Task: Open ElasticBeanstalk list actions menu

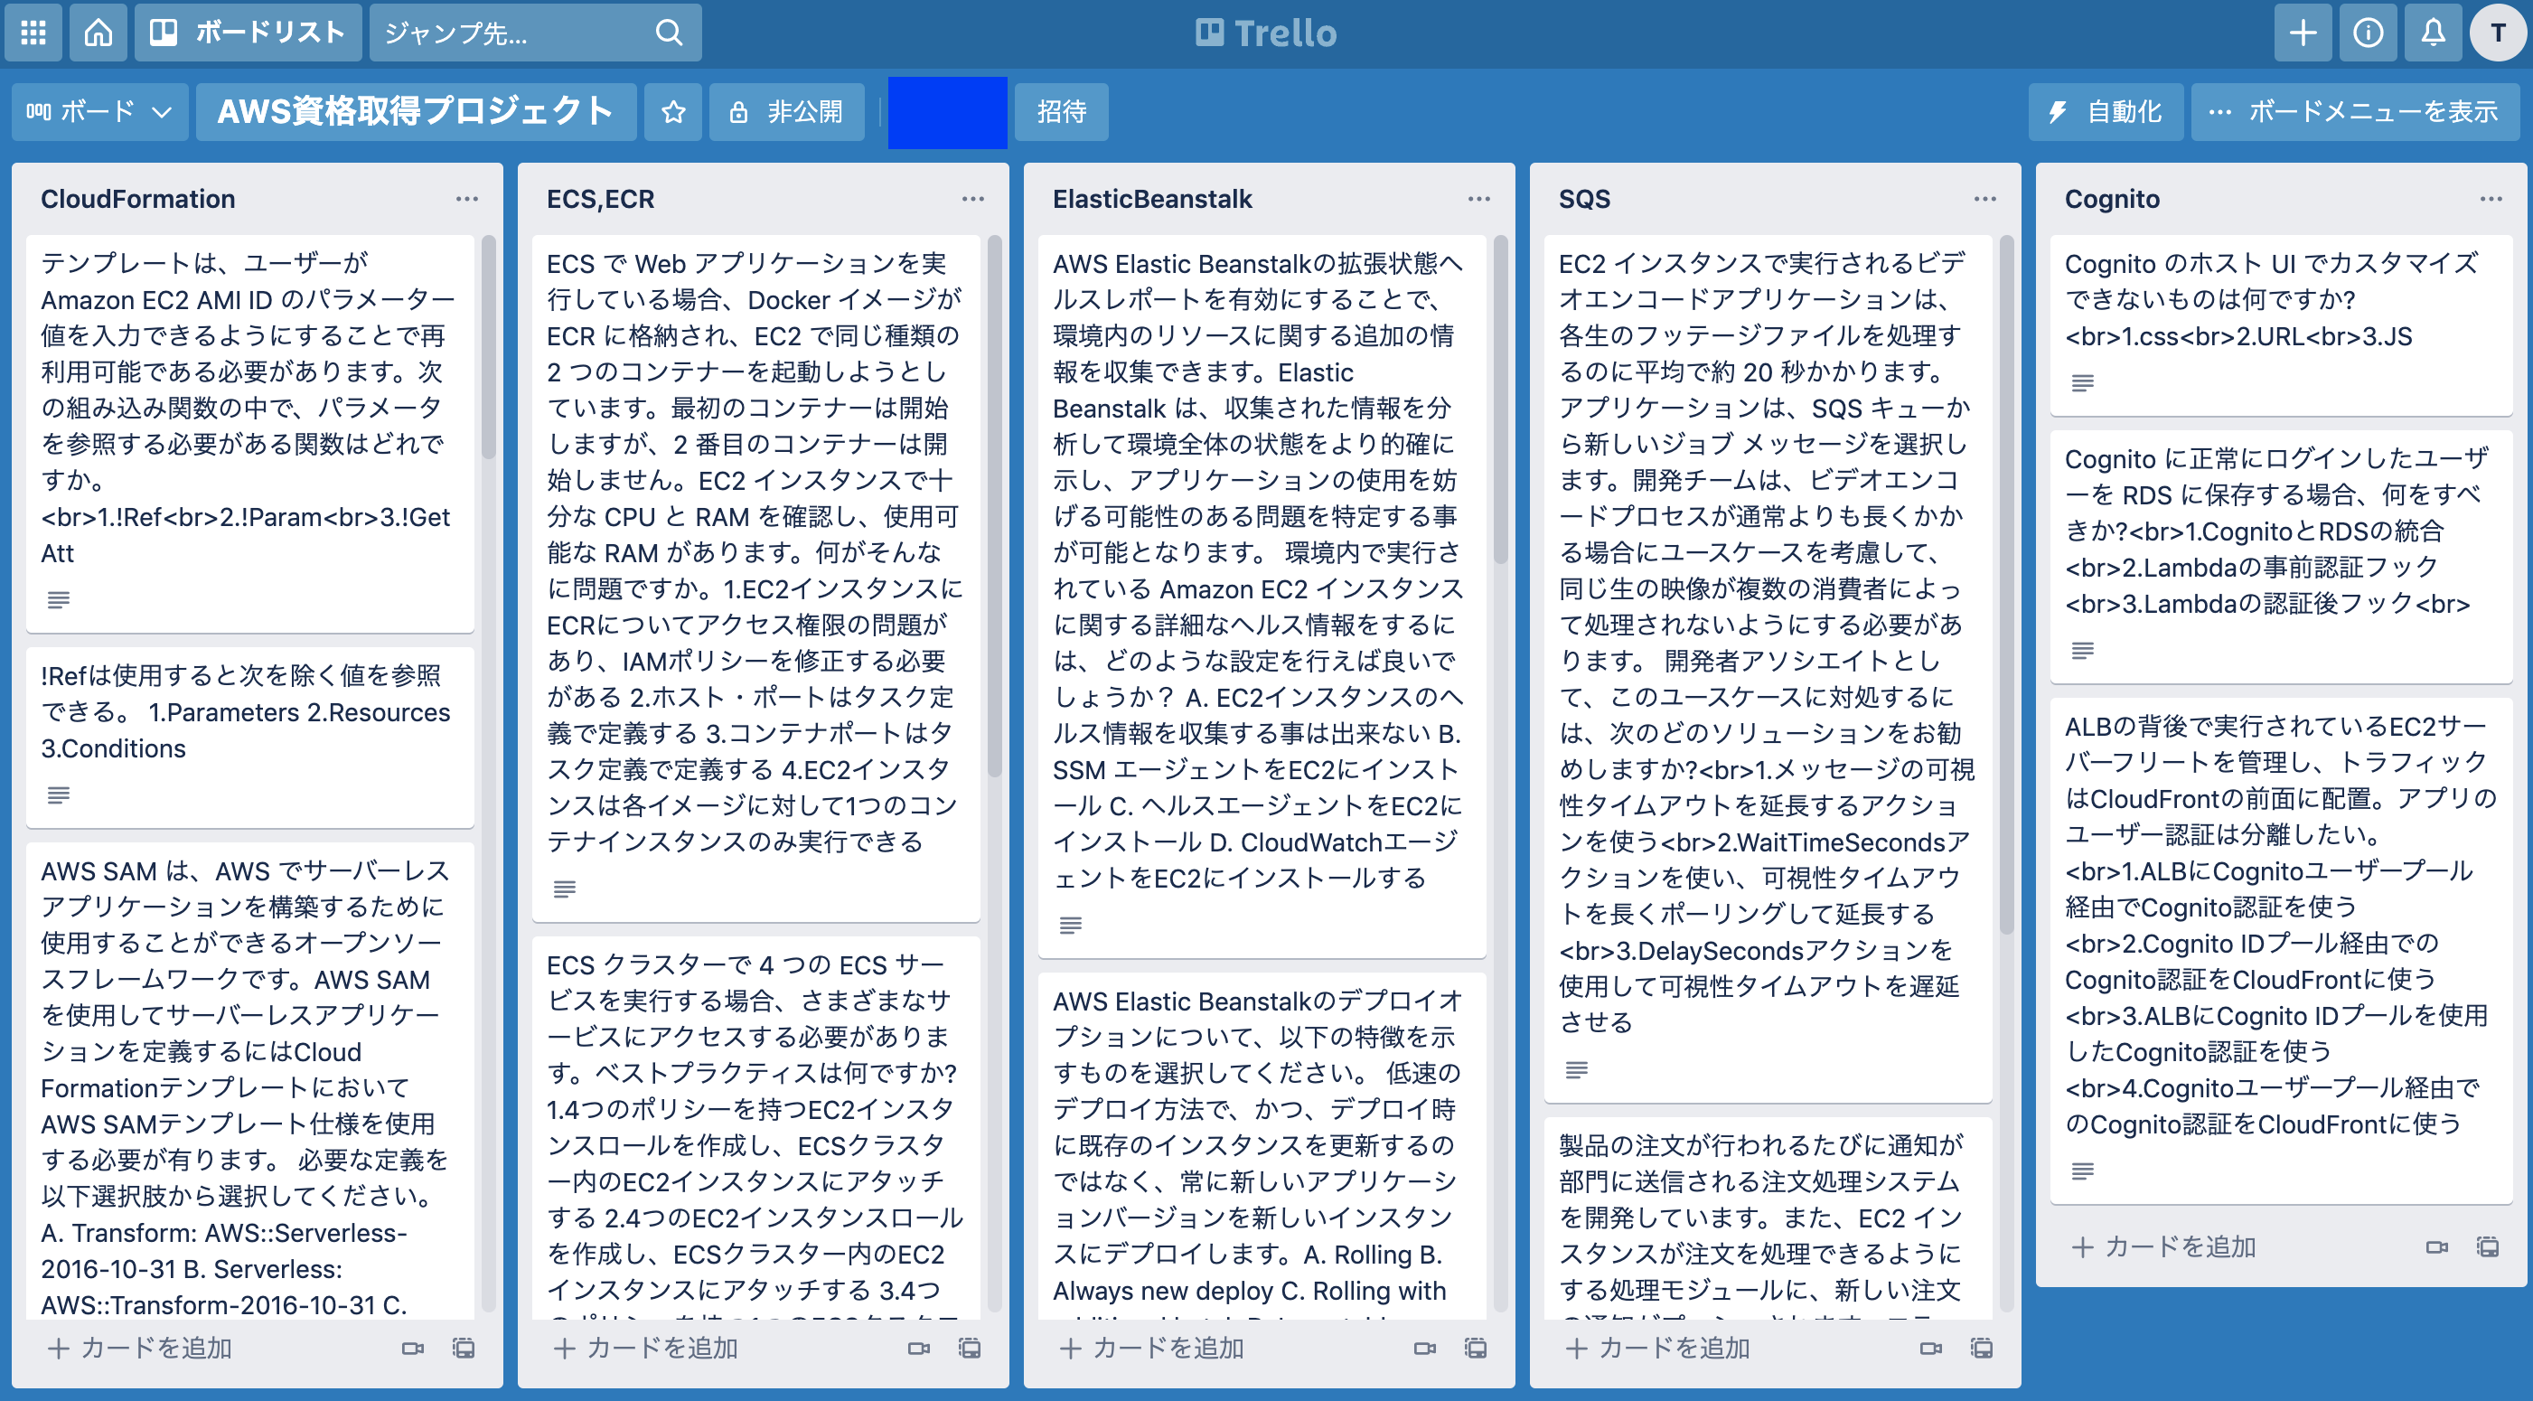Action: [1479, 199]
